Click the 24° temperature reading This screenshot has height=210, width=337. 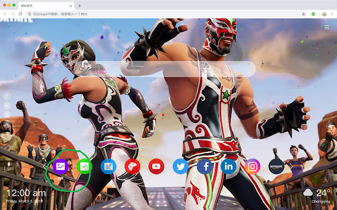pyautogui.click(x=323, y=193)
